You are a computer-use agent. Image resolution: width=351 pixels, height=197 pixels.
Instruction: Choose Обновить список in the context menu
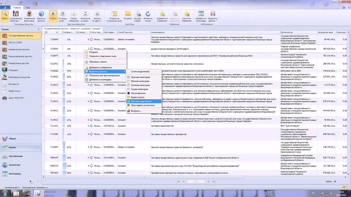[105, 62]
